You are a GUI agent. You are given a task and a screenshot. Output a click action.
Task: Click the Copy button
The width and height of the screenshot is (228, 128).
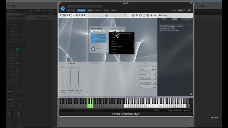coord(90,10)
